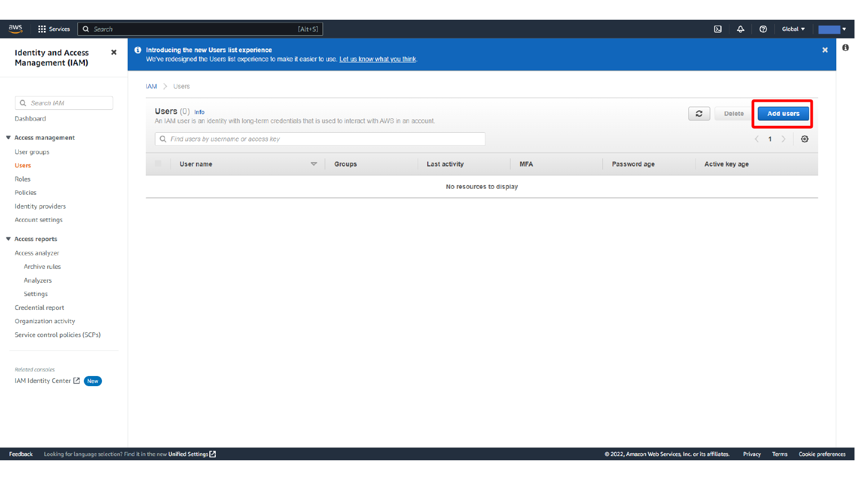This screenshot has height=480, width=855.
Task: Open IAM Identity Center link
Action: coord(43,381)
